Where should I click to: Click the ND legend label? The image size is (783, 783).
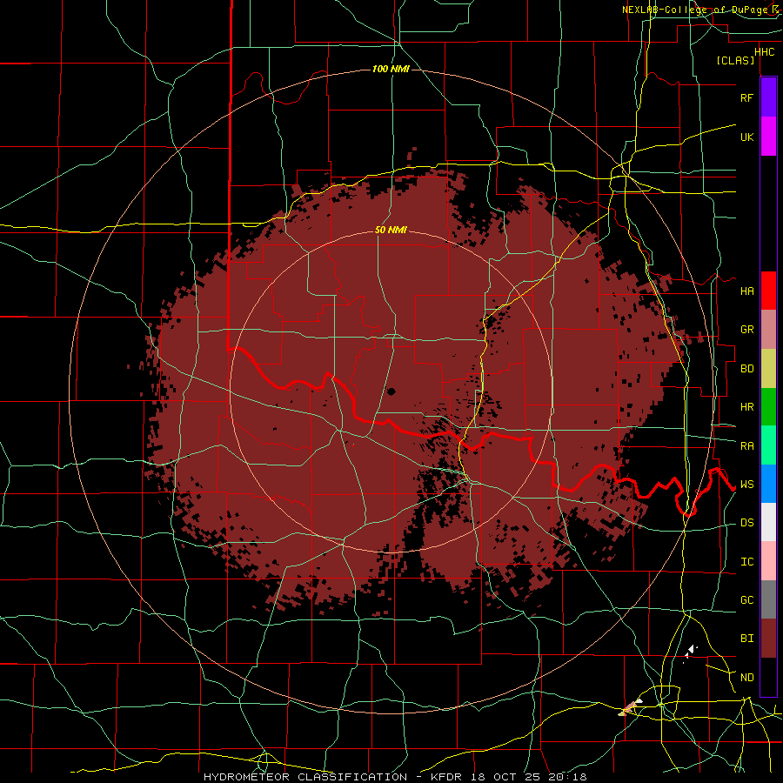[x=746, y=678]
